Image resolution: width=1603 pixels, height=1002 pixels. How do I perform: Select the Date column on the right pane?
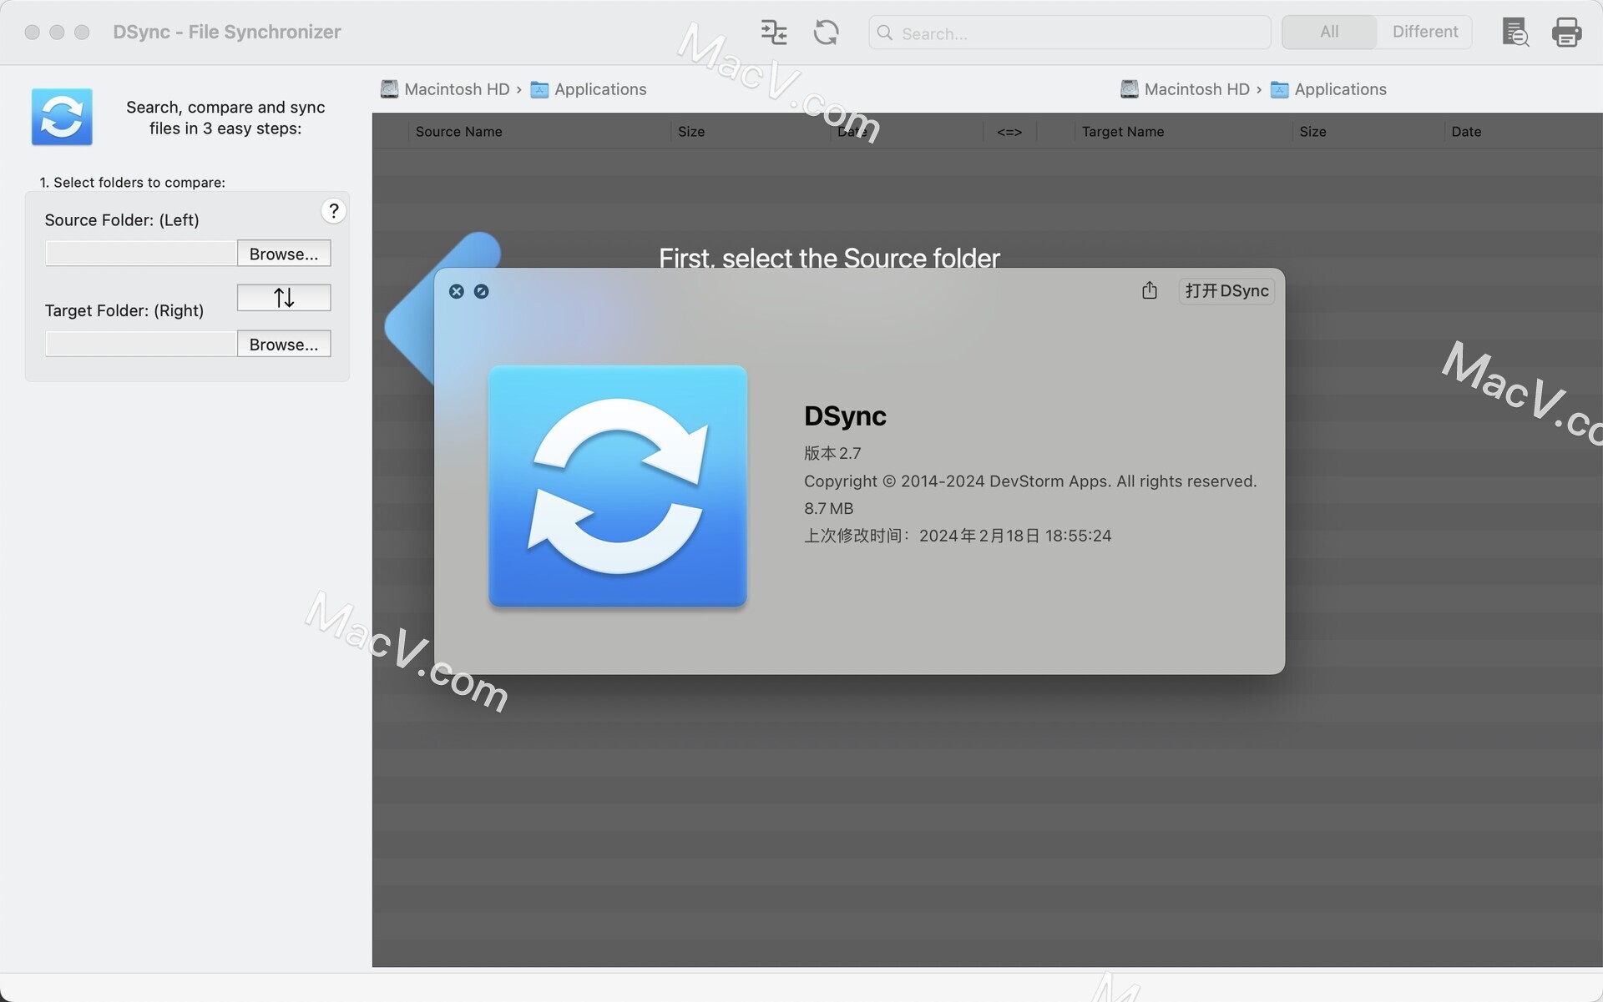(1467, 131)
